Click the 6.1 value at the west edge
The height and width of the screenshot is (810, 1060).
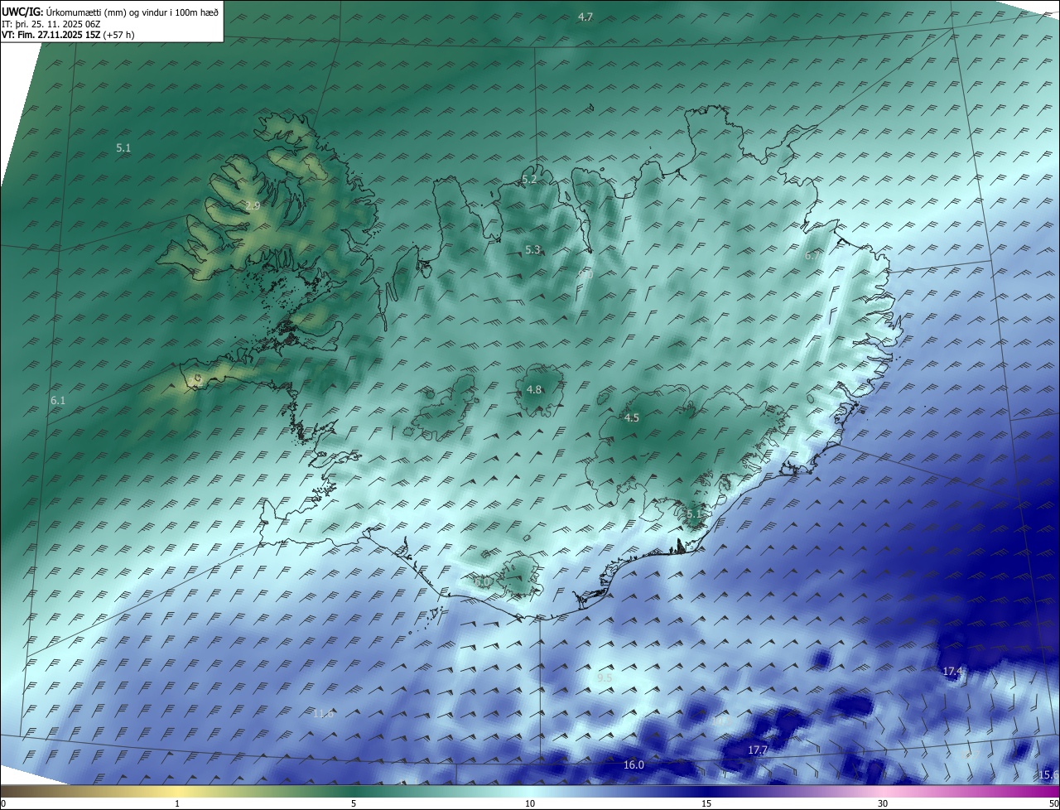tap(58, 400)
